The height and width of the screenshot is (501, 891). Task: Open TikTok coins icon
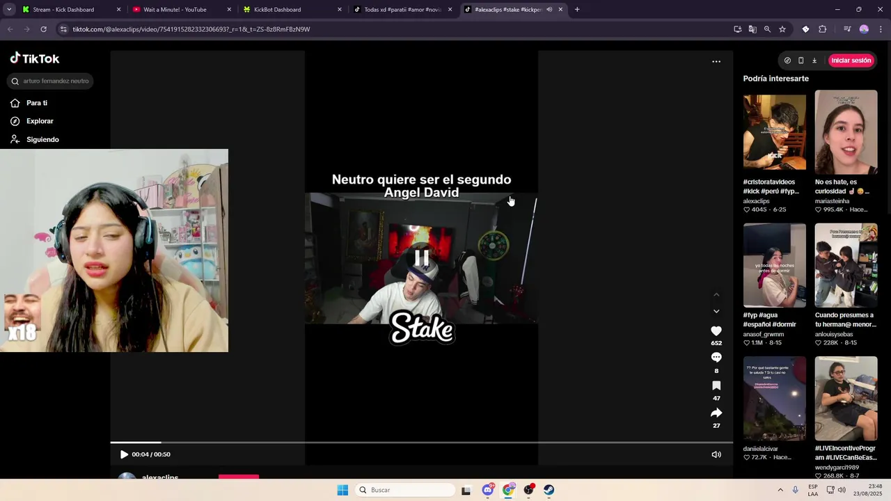tap(787, 61)
